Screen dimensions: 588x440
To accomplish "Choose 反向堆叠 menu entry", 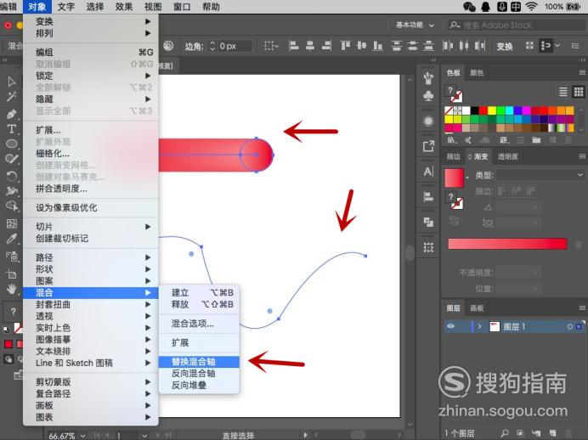I will (199, 385).
